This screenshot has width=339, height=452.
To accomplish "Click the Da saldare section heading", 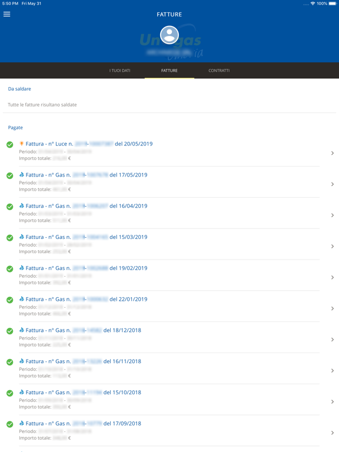I will 19,89.
